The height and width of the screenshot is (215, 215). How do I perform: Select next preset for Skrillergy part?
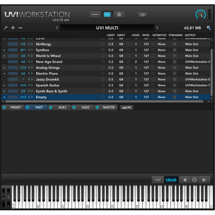tap(32, 44)
